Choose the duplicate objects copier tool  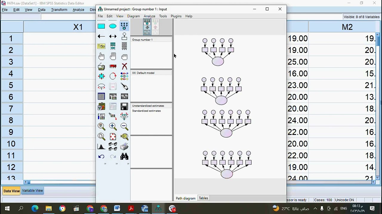pos(101,67)
